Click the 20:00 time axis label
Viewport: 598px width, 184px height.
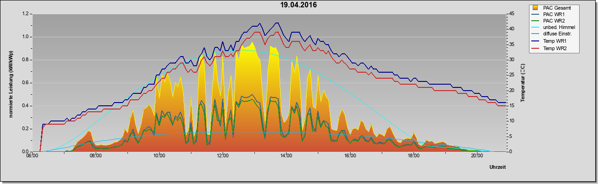pos(477,156)
